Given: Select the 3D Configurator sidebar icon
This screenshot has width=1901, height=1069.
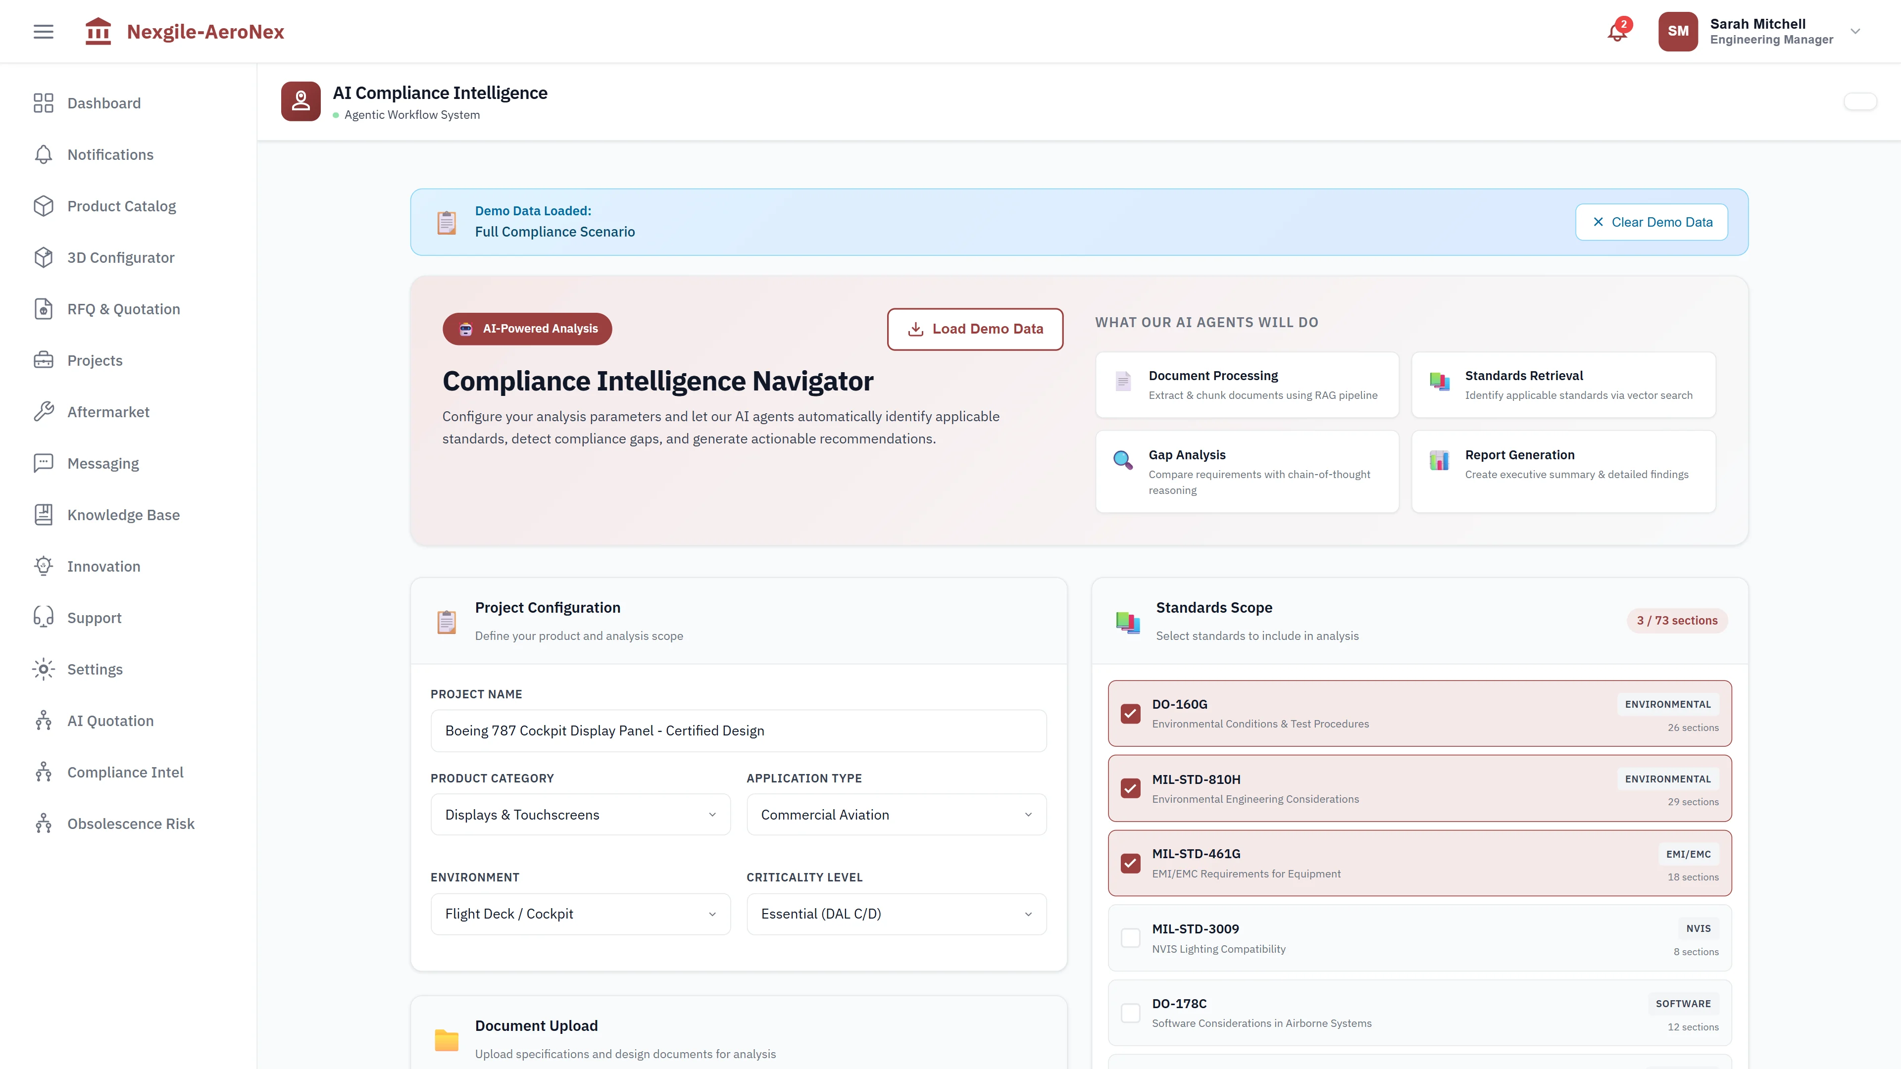Looking at the screenshot, I should (43, 257).
